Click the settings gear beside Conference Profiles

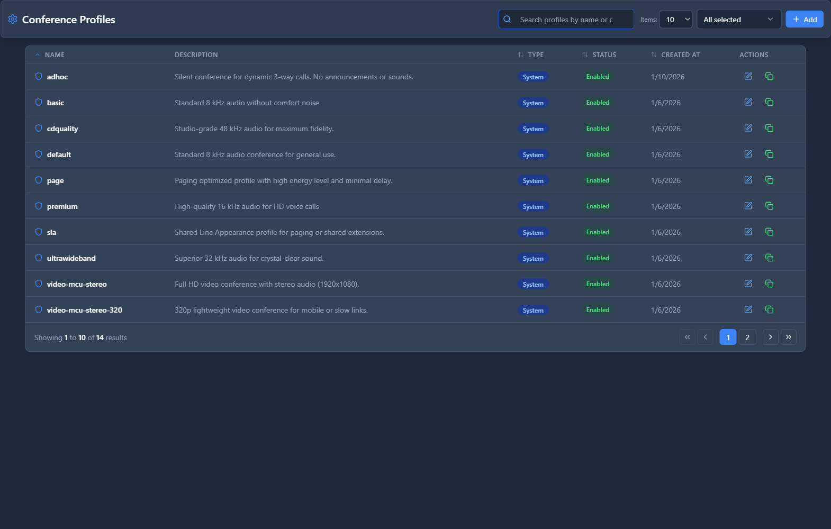(x=13, y=20)
